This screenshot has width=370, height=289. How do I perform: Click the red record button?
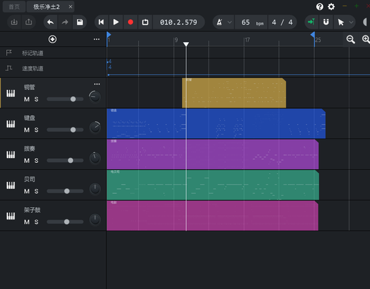coord(131,22)
